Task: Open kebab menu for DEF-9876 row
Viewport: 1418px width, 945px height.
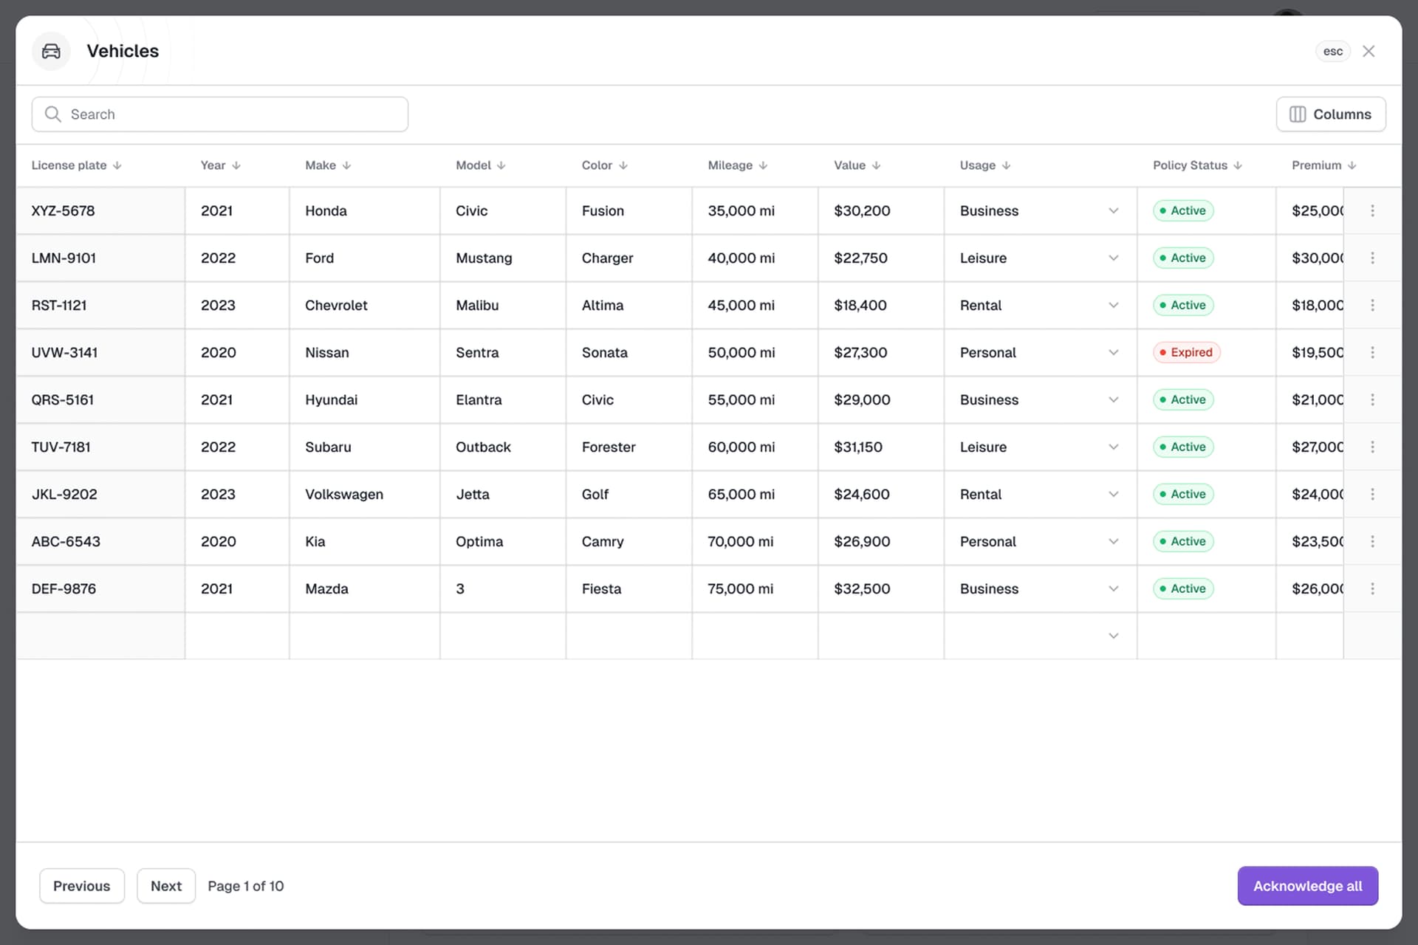Action: tap(1372, 588)
